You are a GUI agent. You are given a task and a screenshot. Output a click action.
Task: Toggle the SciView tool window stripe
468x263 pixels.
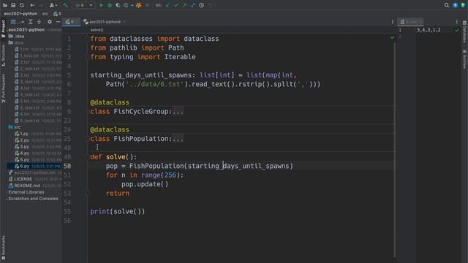click(x=464, y=59)
